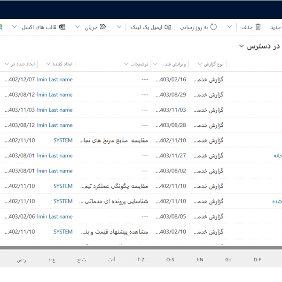
Task: Click the envelope icon for ایمیل یک لینک
Action: pyautogui.click(x=168, y=27)
